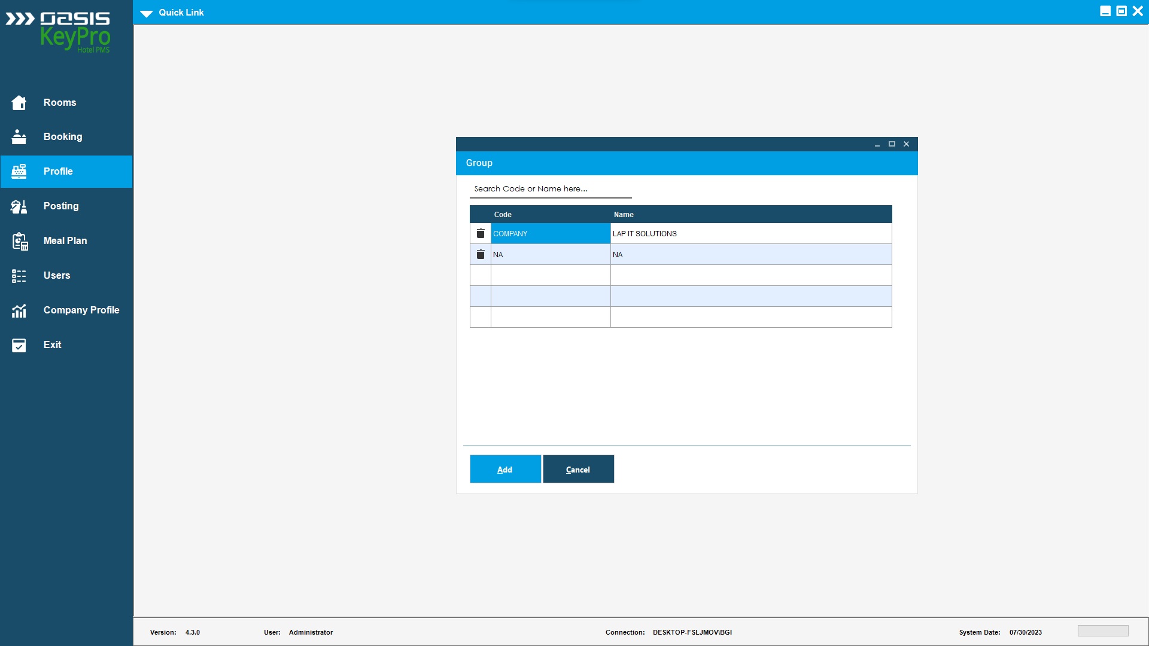This screenshot has height=646, width=1149.
Task: Open the Company Profile menu label
Action: point(81,310)
